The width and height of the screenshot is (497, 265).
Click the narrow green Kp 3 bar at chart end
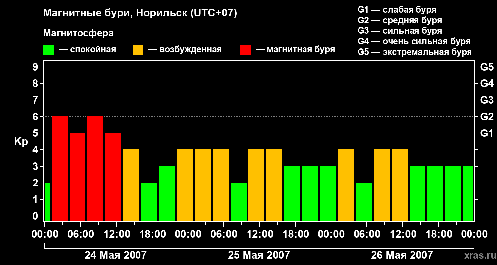pyautogui.click(x=468, y=193)
